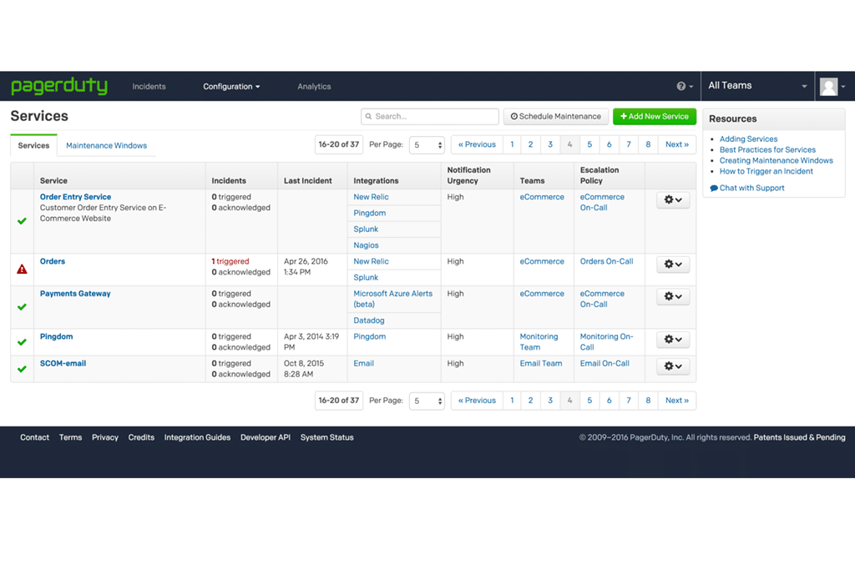
Task: Click the green check status for Pingdom service
Action: 22,342
